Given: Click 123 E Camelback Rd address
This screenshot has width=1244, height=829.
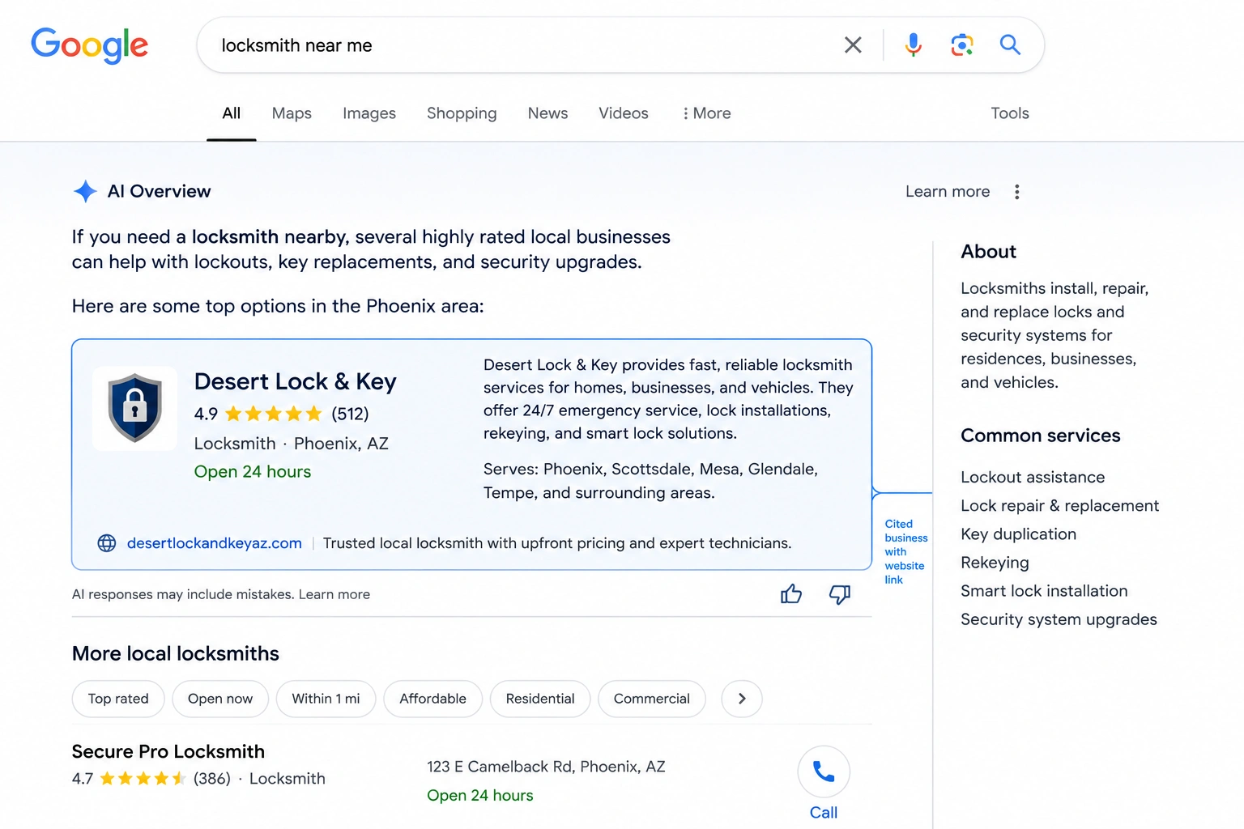Looking at the screenshot, I should pos(546,767).
